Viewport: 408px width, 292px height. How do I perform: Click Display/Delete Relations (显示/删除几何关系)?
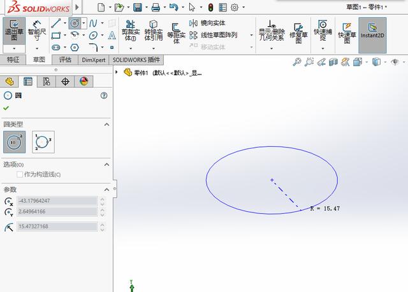pos(272,31)
